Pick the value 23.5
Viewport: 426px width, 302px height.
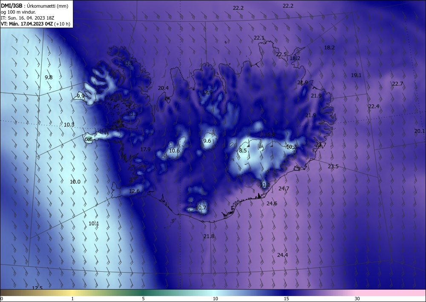point(333,167)
